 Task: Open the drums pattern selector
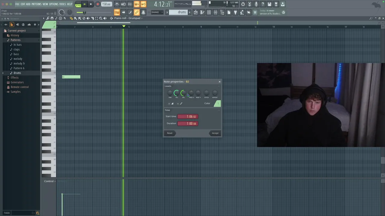[x=178, y=12]
